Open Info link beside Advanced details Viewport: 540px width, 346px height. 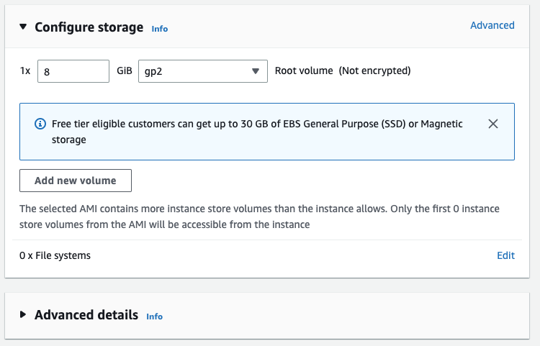(154, 317)
